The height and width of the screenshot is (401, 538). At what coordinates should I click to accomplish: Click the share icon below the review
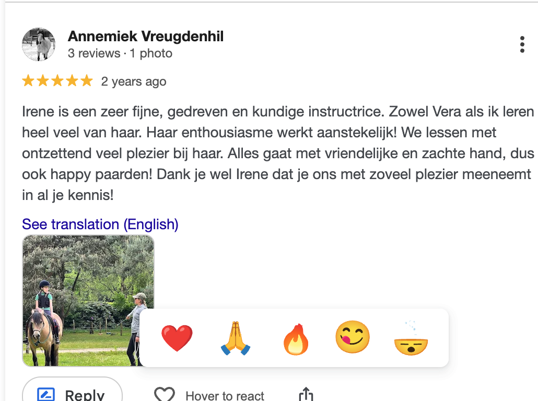(306, 395)
